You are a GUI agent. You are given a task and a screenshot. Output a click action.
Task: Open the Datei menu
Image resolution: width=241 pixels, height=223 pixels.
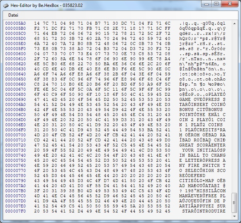(x=13, y=15)
